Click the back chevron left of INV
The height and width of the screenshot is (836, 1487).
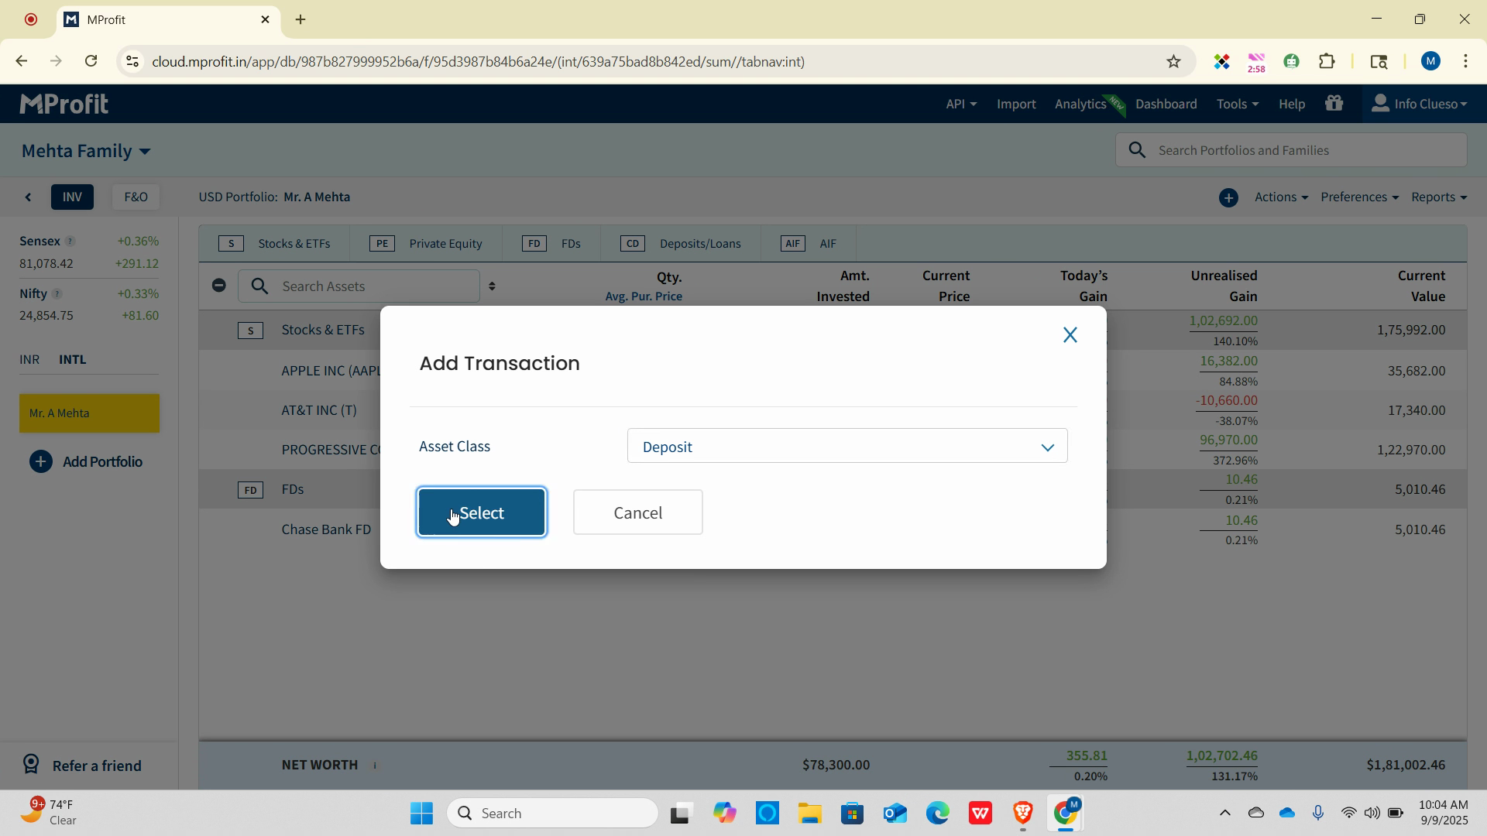click(29, 197)
